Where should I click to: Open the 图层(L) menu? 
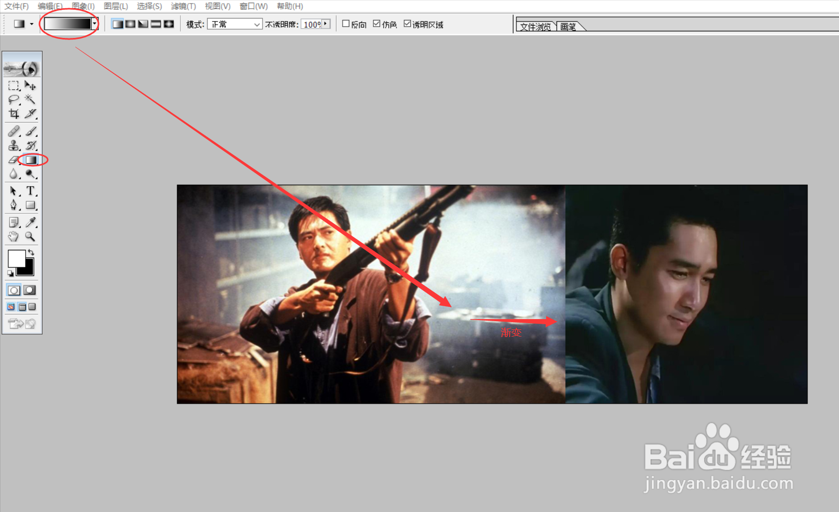pos(116,6)
